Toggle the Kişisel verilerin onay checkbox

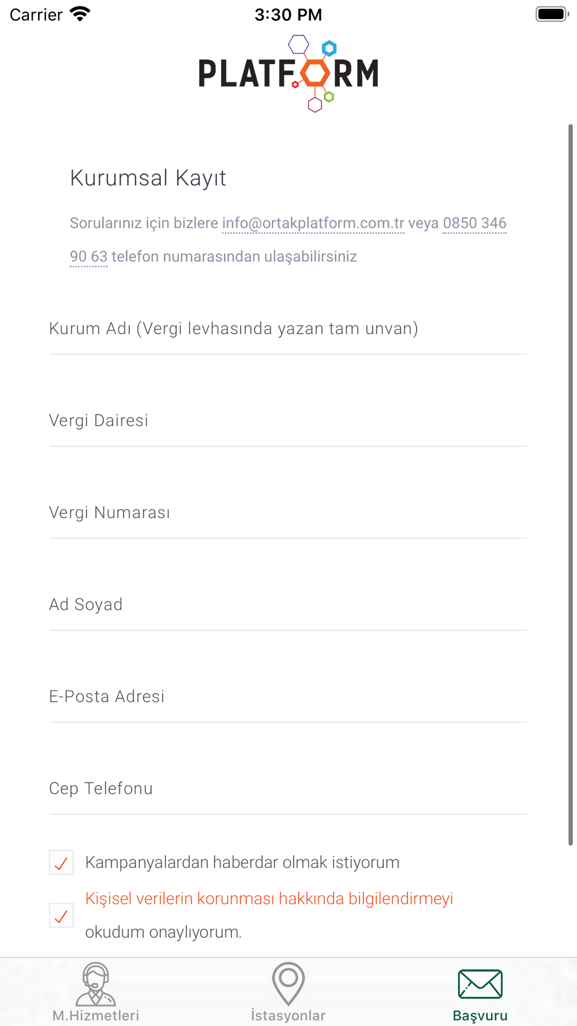coord(61,915)
